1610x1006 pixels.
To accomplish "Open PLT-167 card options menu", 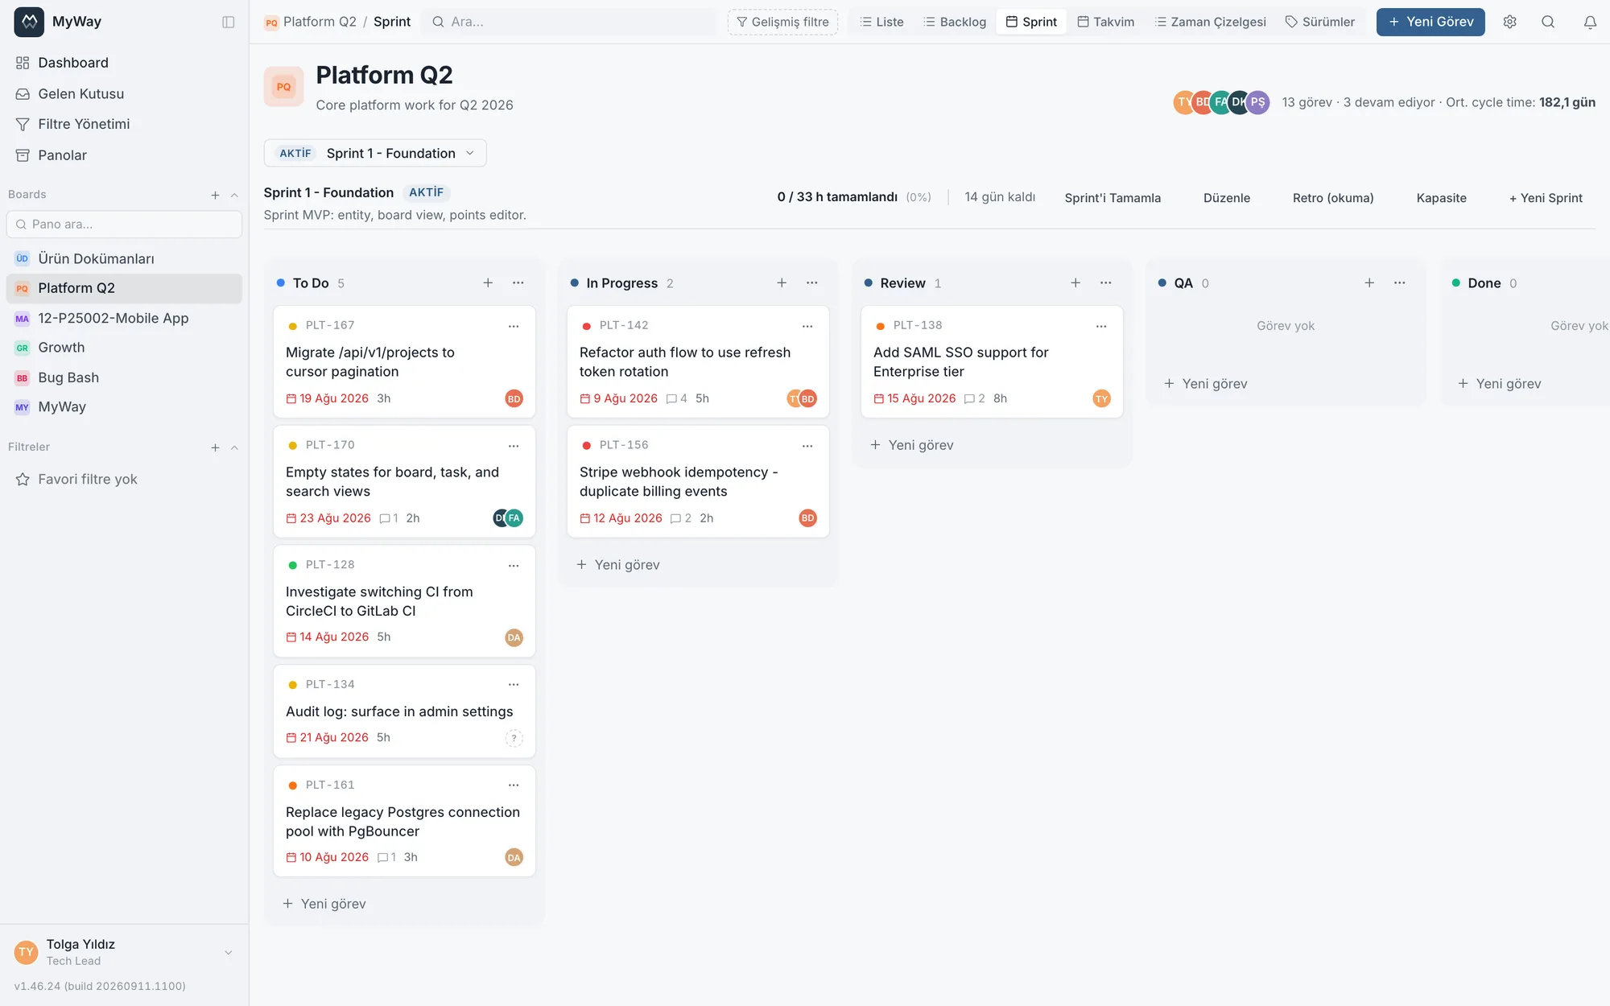I will [x=514, y=326].
